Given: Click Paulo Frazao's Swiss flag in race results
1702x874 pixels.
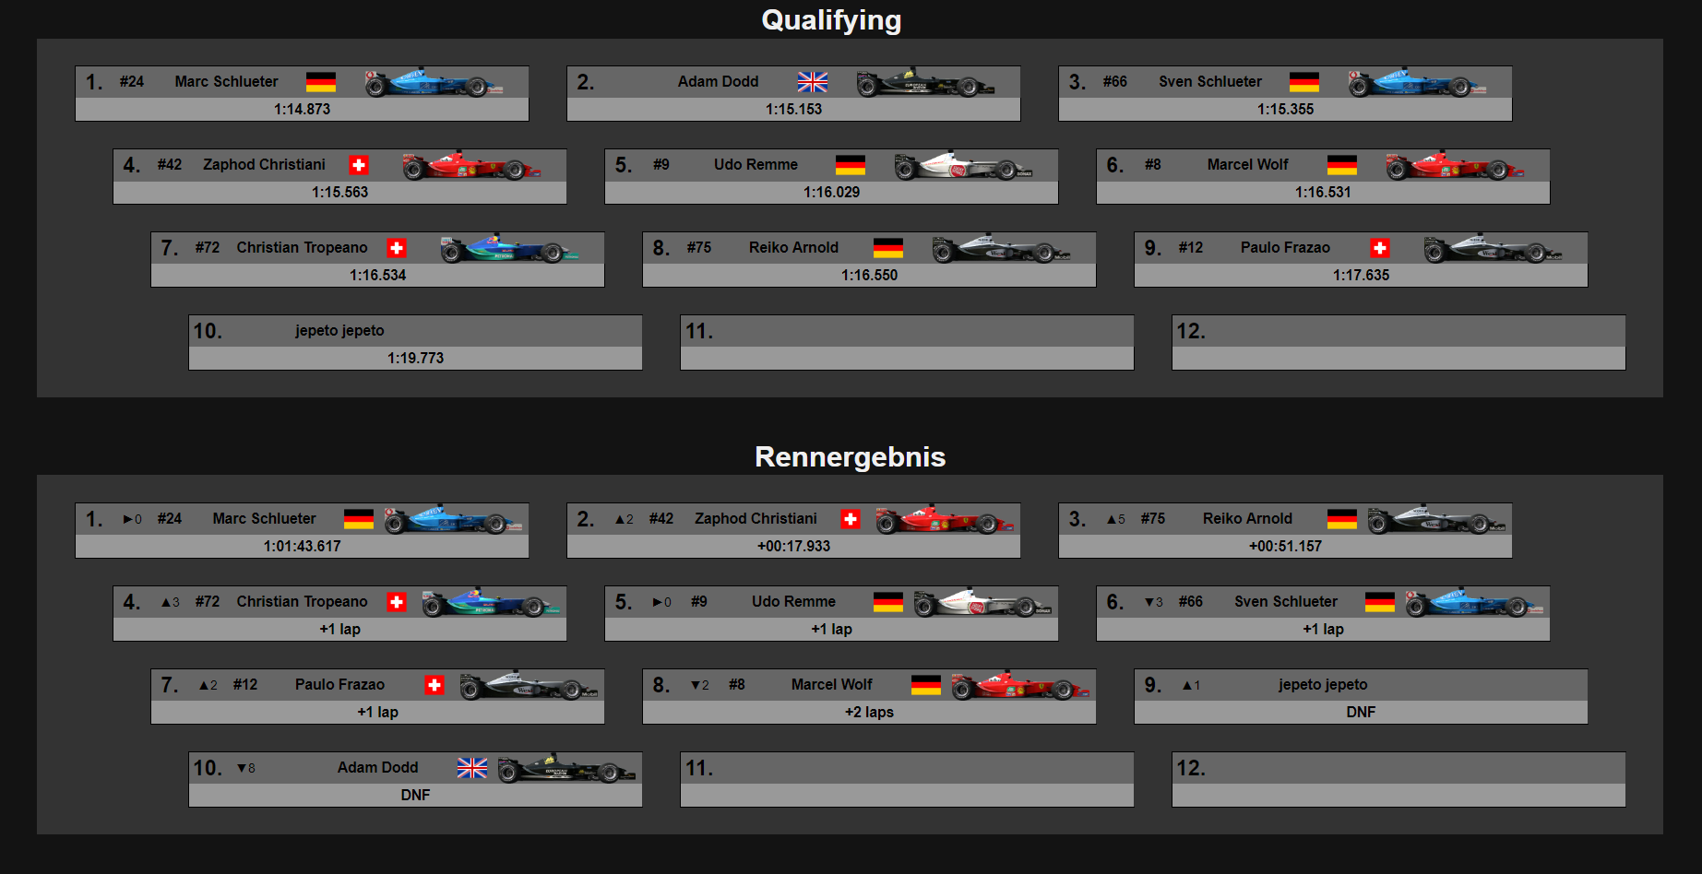Looking at the screenshot, I should tap(434, 685).
